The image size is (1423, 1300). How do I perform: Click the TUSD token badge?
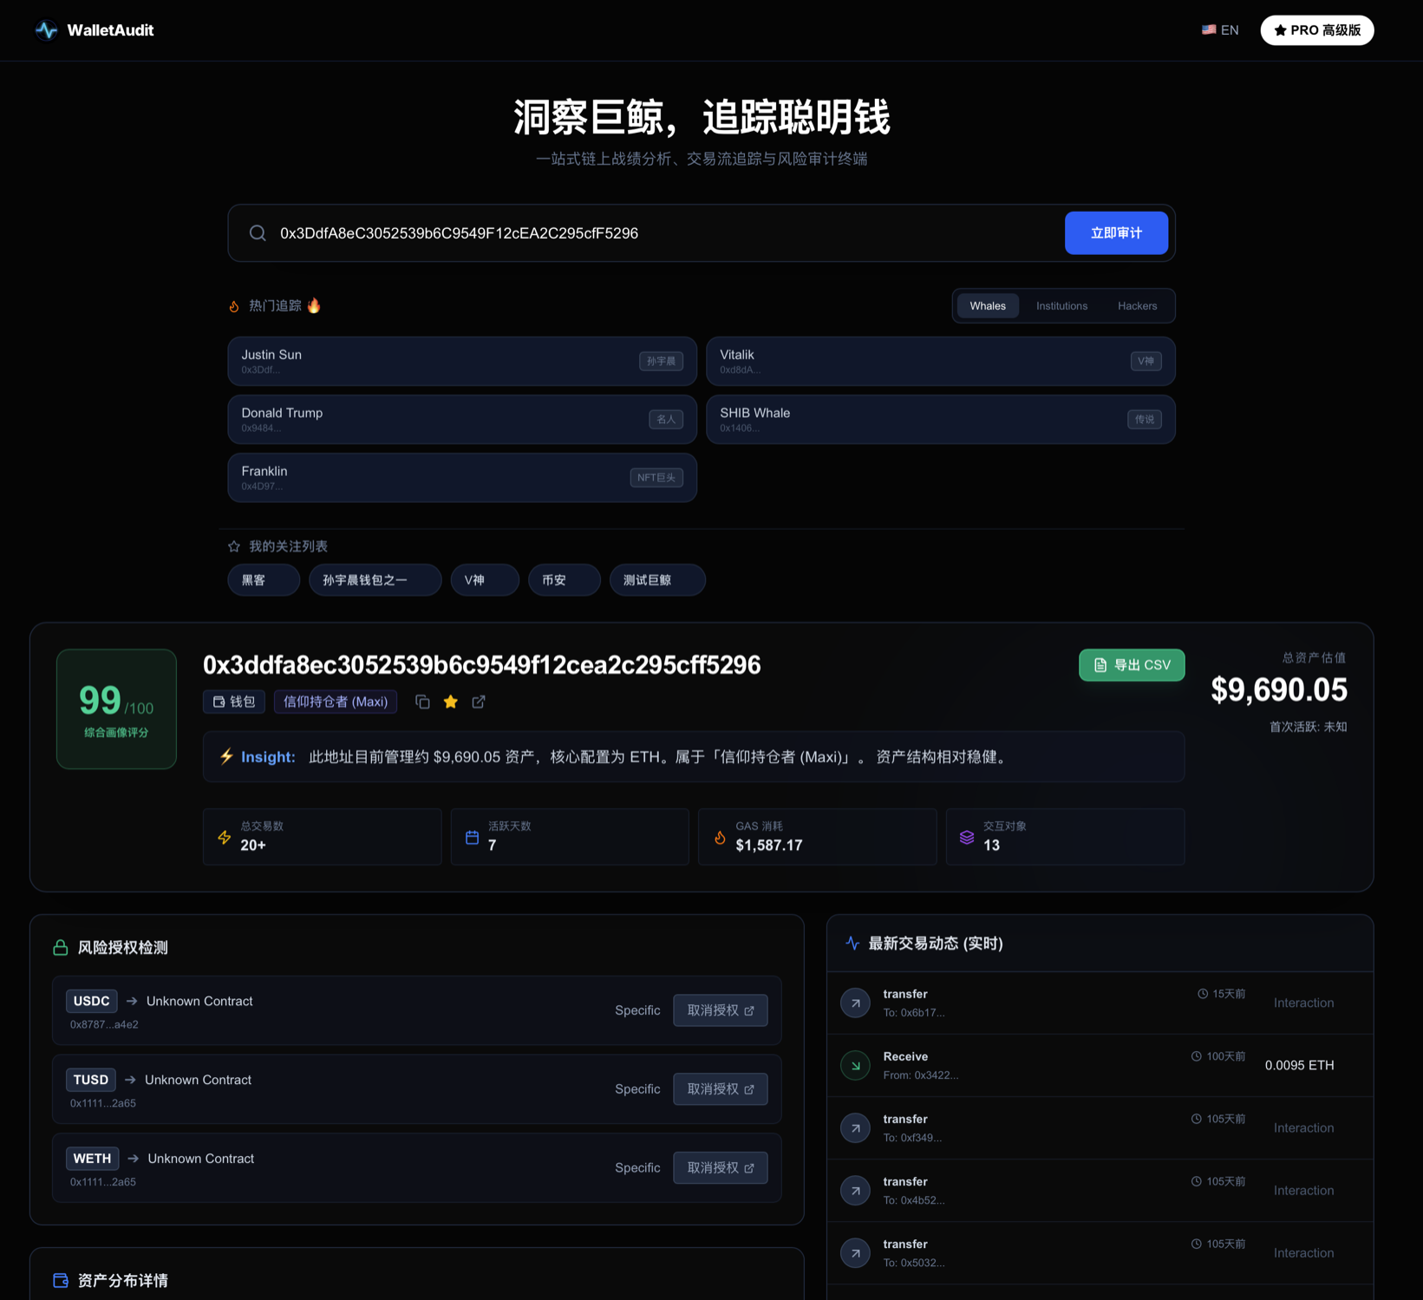91,1080
